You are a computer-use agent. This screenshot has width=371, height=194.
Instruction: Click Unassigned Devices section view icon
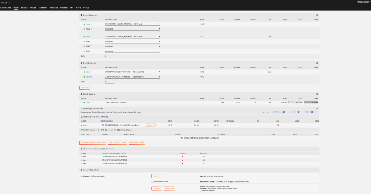317,109
